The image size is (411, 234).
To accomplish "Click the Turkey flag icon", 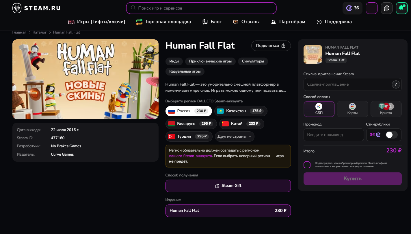I will (x=172, y=137).
